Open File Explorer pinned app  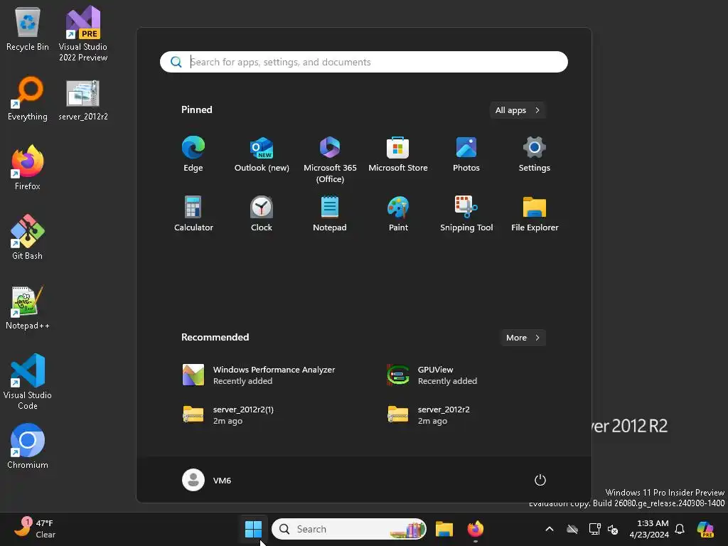(535, 213)
